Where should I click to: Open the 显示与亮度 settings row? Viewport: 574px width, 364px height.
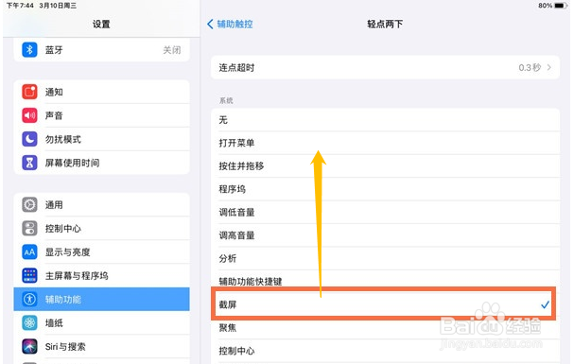click(101, 252)
